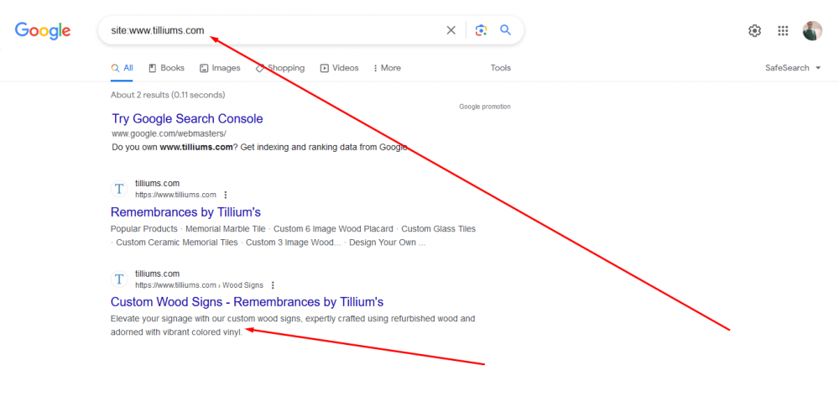The width and height of the screenshot is (839, 407).
Task: Open Google settings gear
Action: (x=754, y=31)
